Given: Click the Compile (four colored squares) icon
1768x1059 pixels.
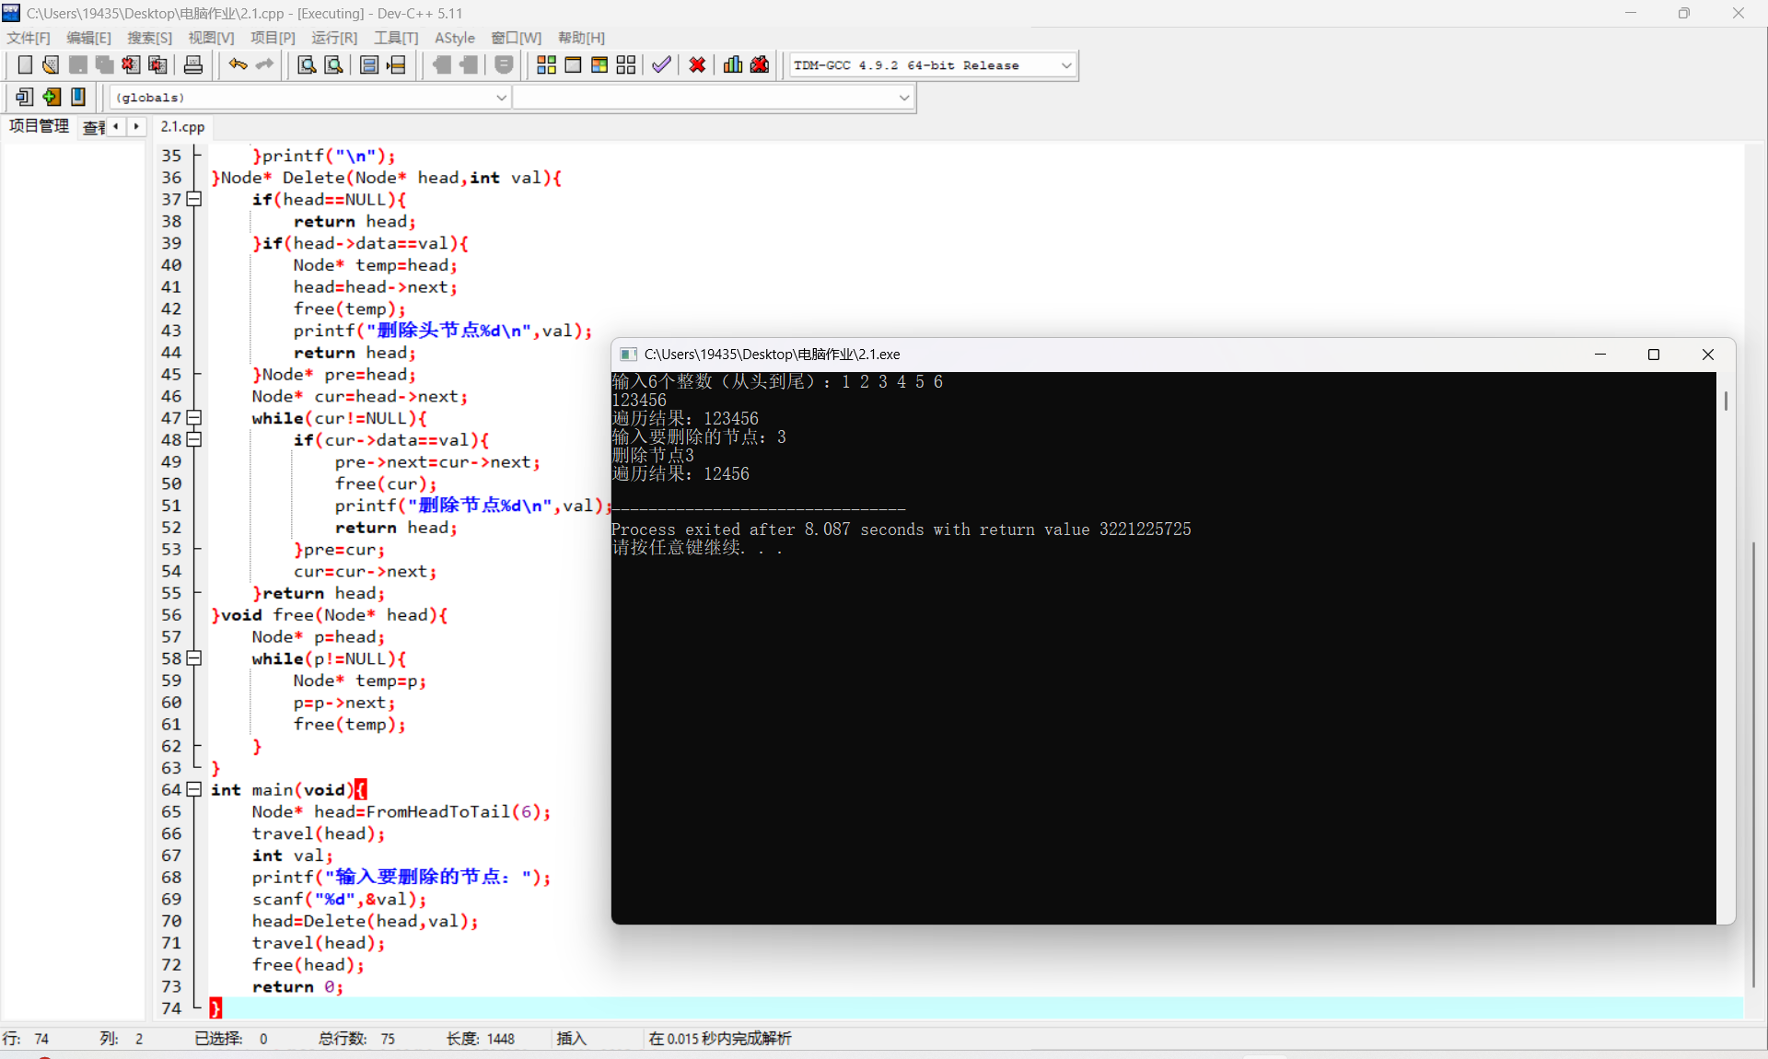Looking at the screenshot, I should coord(546,64).
